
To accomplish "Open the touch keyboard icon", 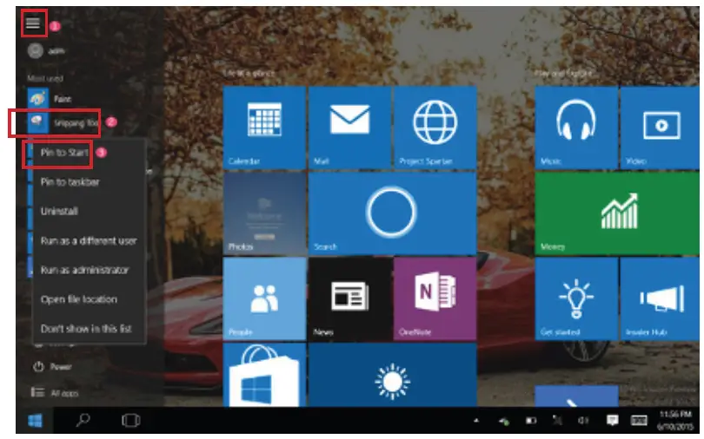I will click(x=639, y=420).
